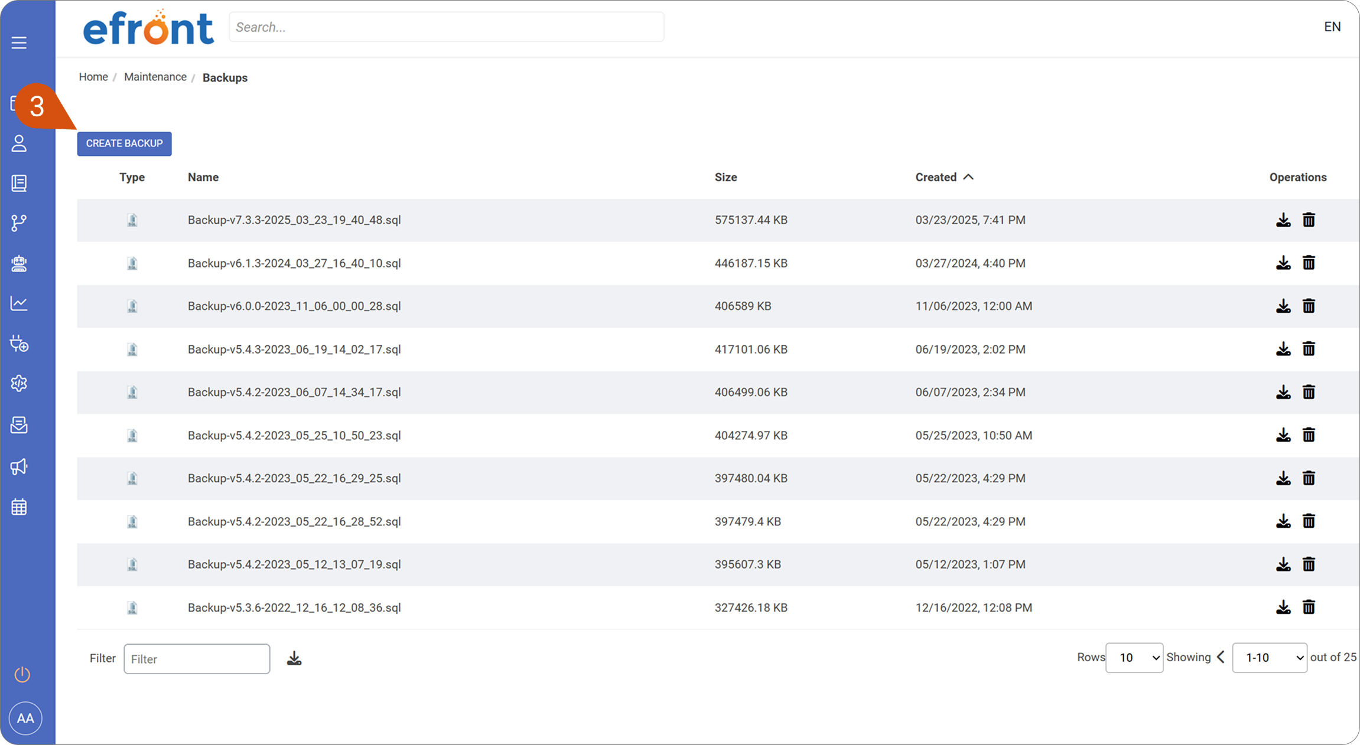Open the 1-10 page range dropdown

(x=1270, y=658)
